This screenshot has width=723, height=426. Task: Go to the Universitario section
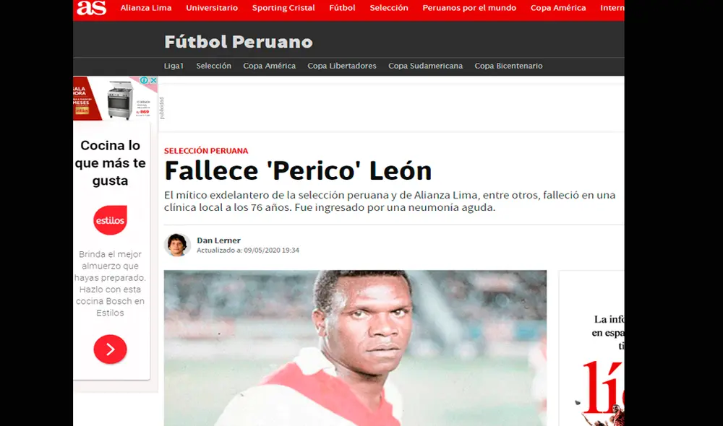(212, 8)
